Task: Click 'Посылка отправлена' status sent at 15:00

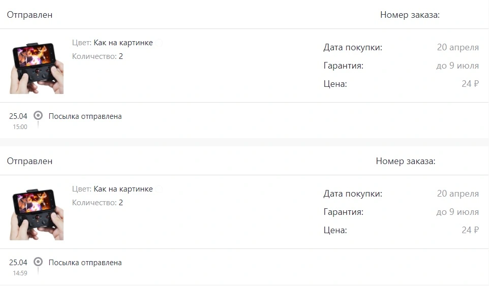Action: (85, 116)
